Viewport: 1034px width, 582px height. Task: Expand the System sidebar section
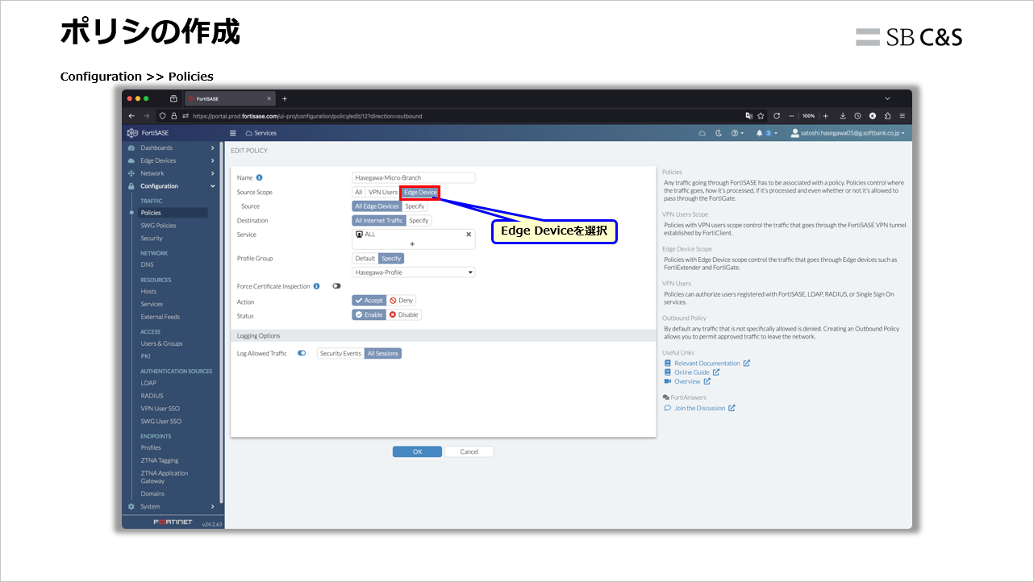point(213,506)
